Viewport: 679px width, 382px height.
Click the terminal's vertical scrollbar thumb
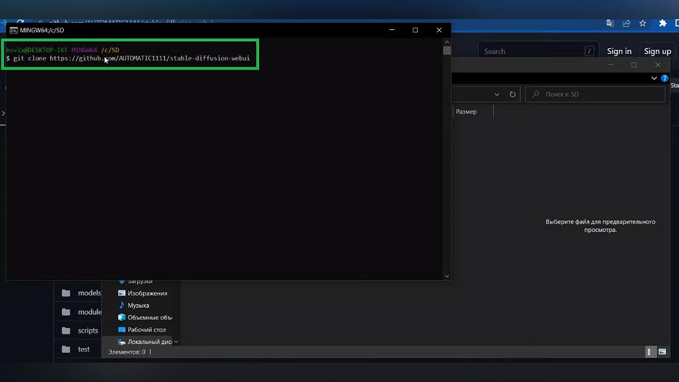pos(447,50)
